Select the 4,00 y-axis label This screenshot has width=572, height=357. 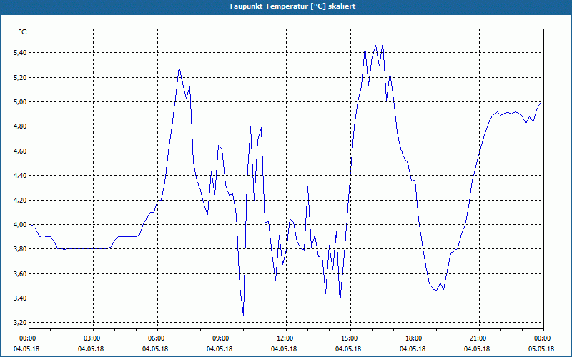pyautogui.click(x=20, y=225)
